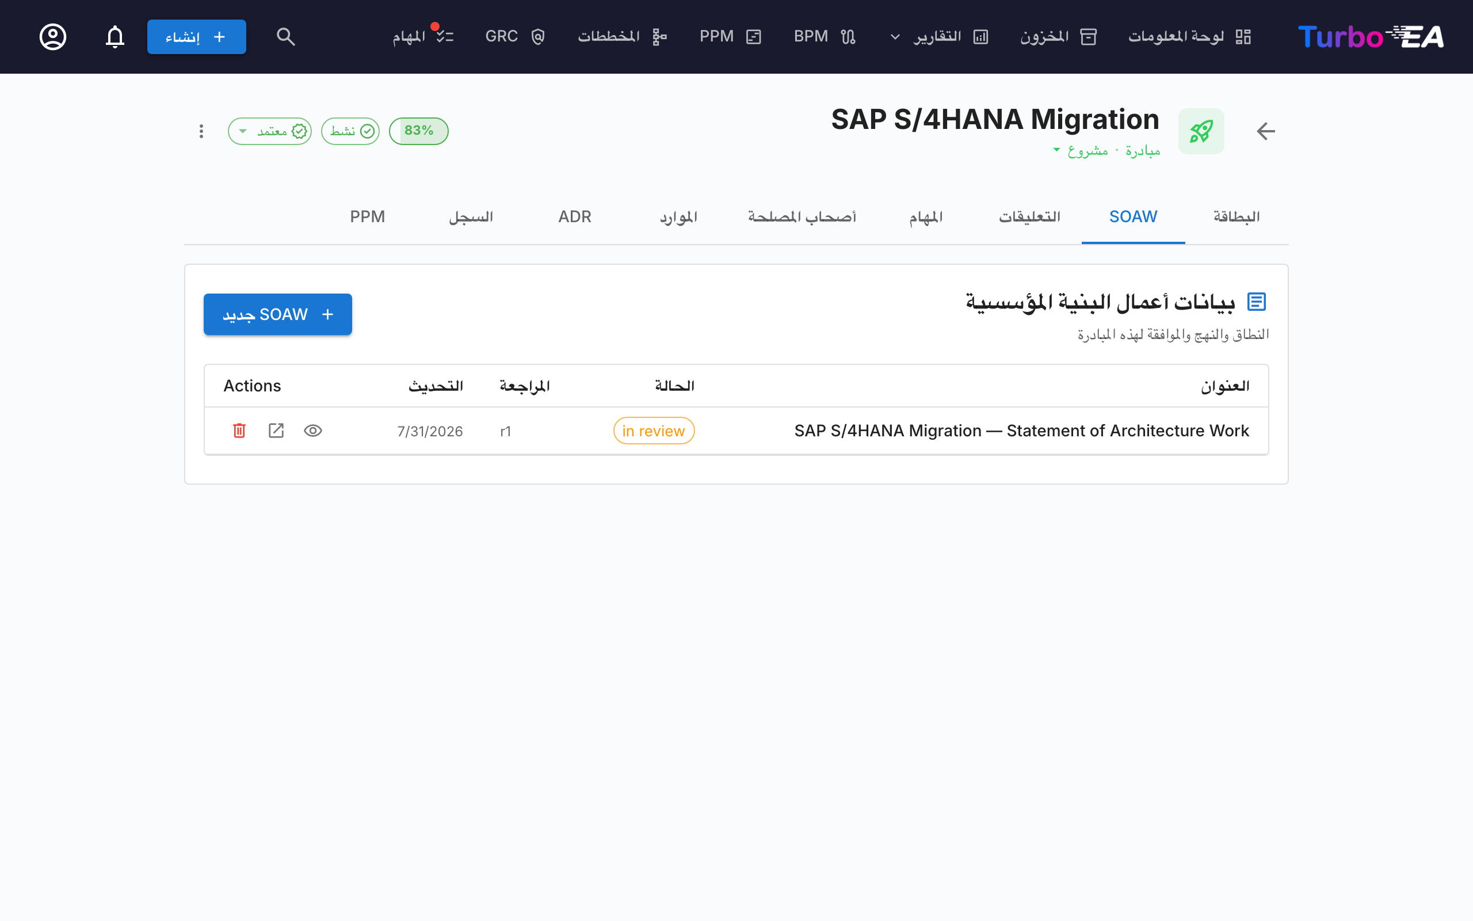Click the date 7/31/2026
The image size is (1473, 921).
(x=430, y=431)
